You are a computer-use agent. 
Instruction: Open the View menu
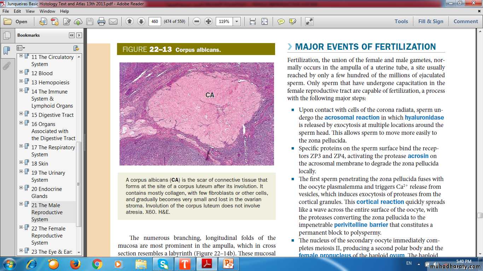click(30, 11)
